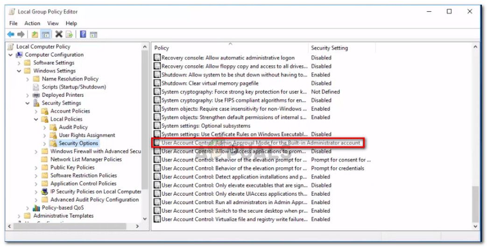487x247 pixels.
Task: Expand the Name Resolution Policy node
Action: 28,79
